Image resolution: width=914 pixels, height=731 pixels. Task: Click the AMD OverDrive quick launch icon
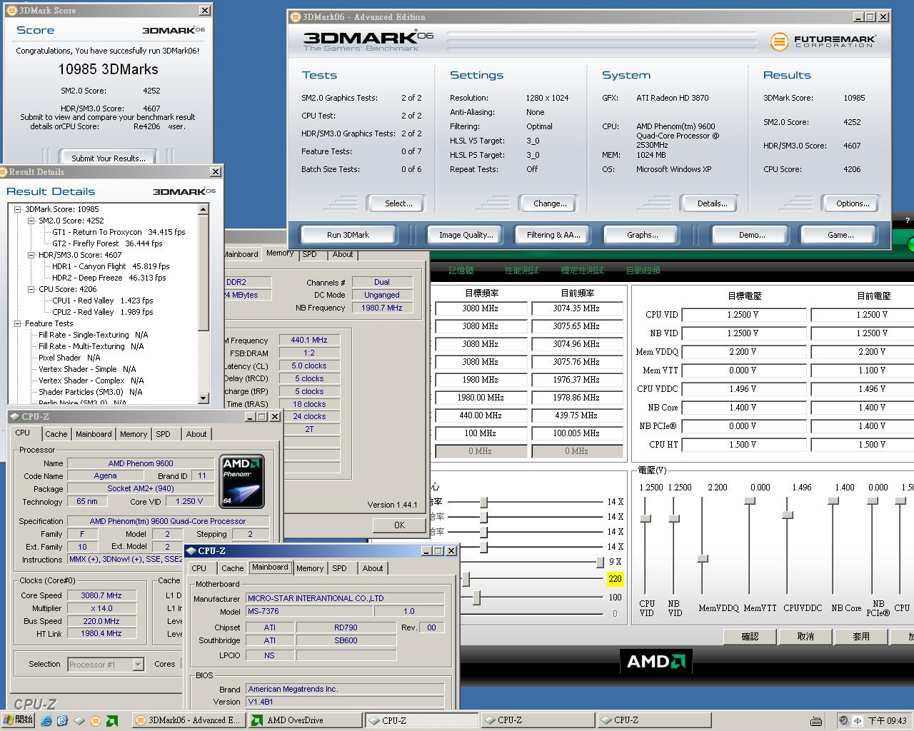[112, 721]
